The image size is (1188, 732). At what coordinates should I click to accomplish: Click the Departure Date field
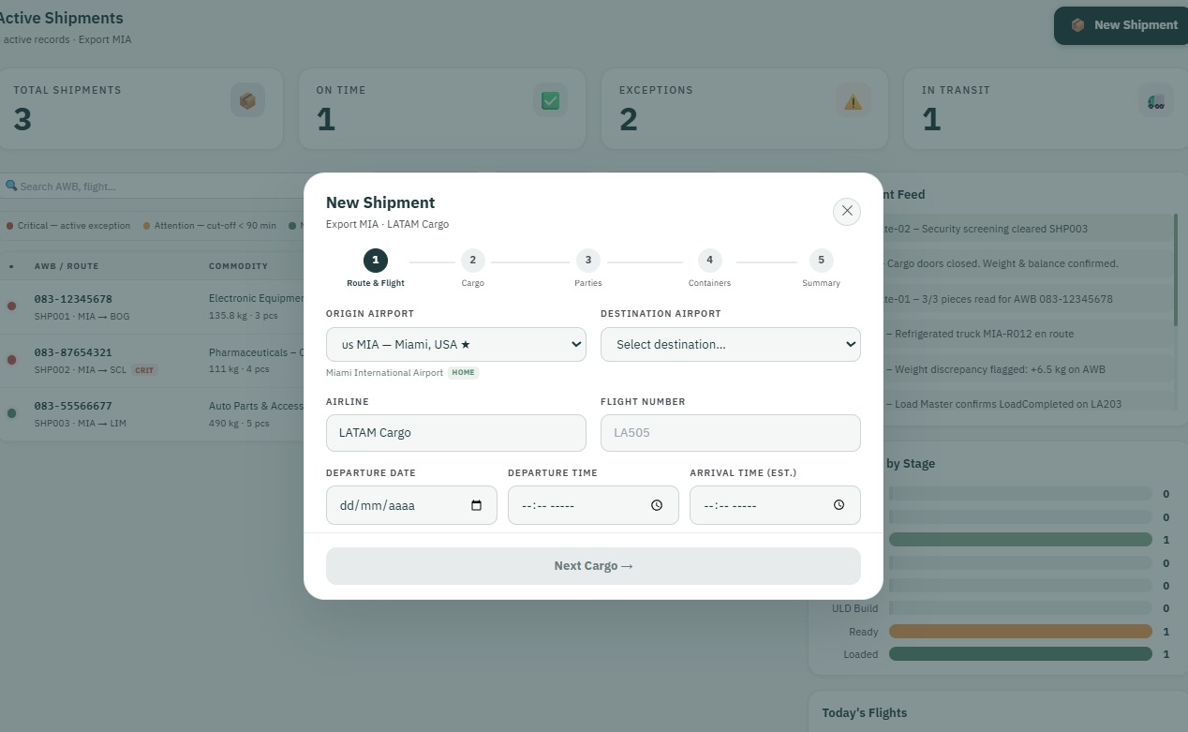[x=411, y=505]
